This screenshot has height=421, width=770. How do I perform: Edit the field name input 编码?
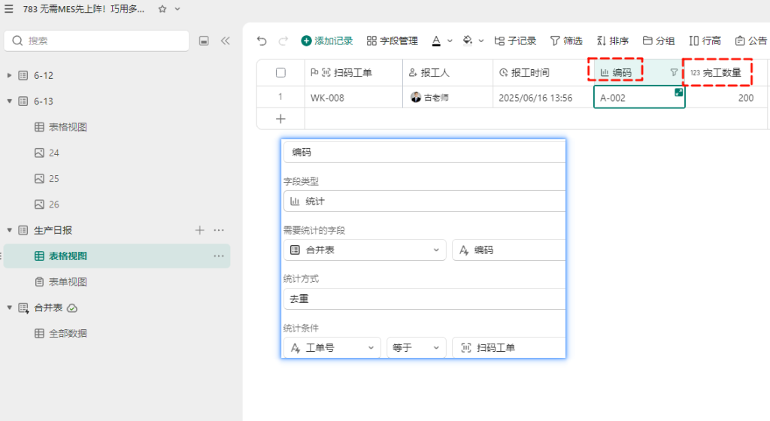pos(424,152)
